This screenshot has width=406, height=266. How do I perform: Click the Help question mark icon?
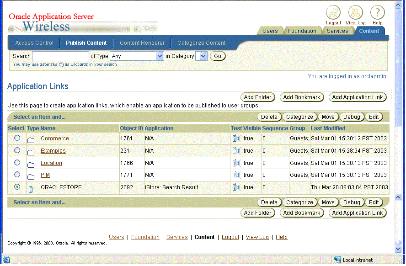378,12
